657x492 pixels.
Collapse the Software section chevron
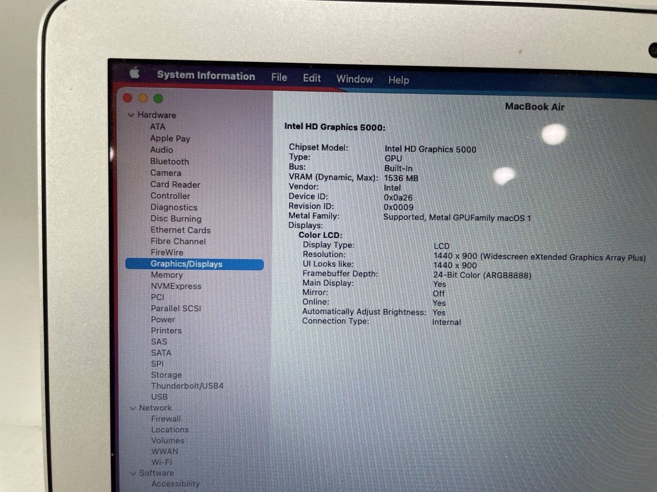(x=133, y=473)
